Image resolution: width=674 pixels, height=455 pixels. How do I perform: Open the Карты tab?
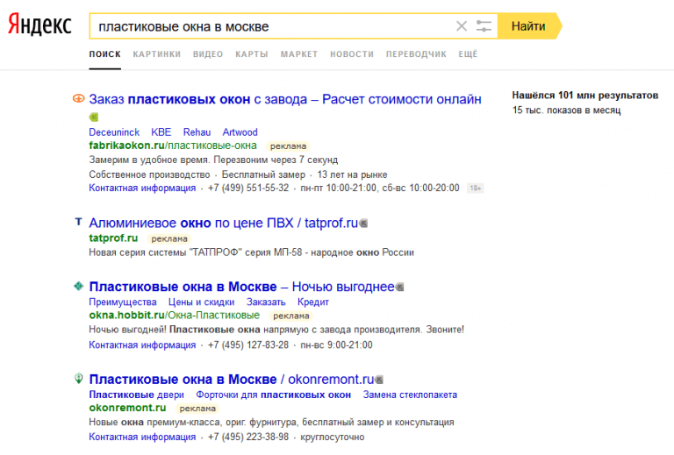tap(252, 54)
